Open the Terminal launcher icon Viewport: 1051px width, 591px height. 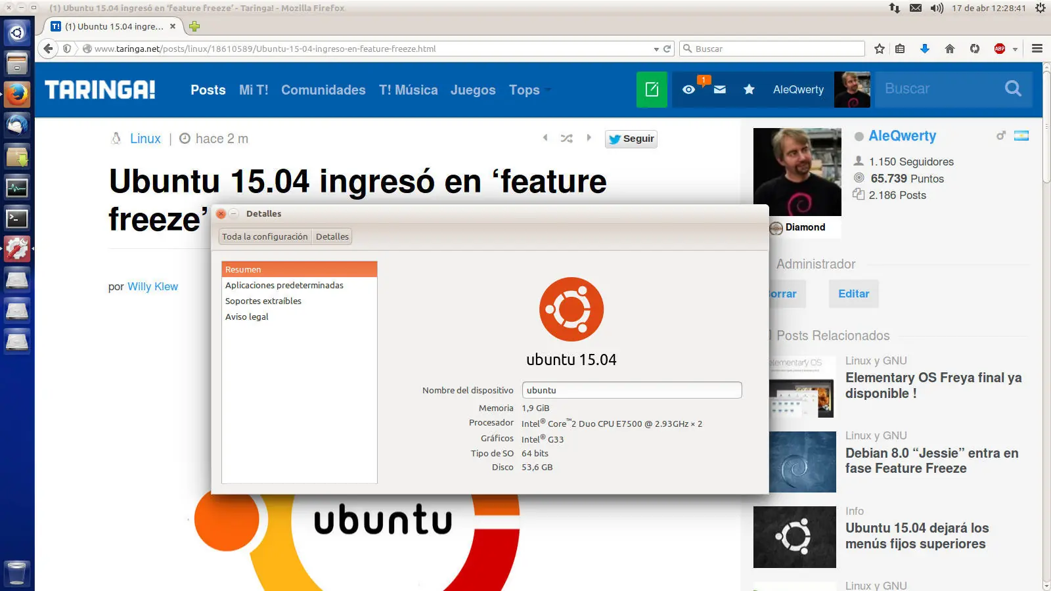tap(17, 219)
